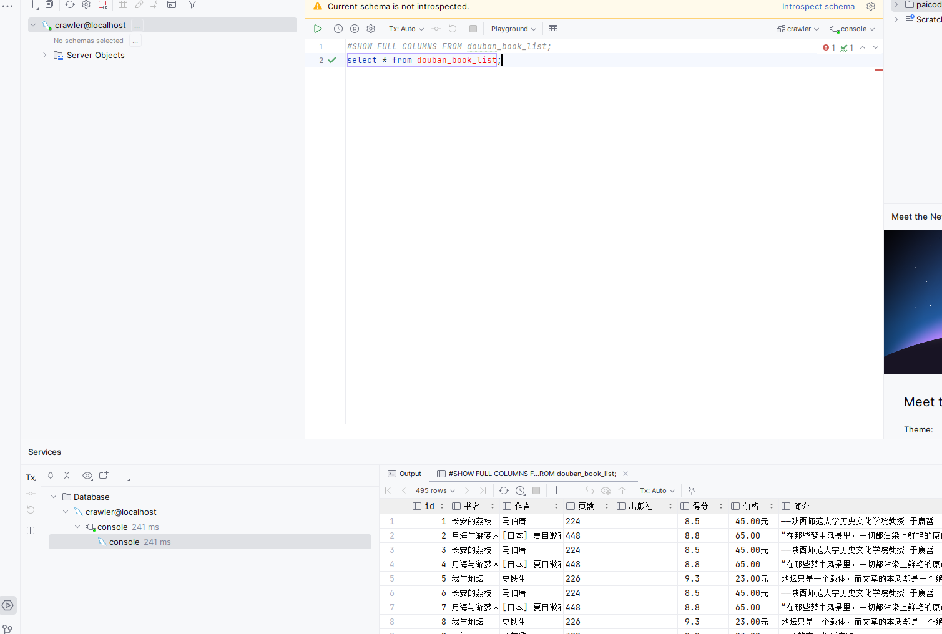This screenshot has height=634, width=942.
Task: Reload result page icon in grid toolbar
Action: (504, 490)
